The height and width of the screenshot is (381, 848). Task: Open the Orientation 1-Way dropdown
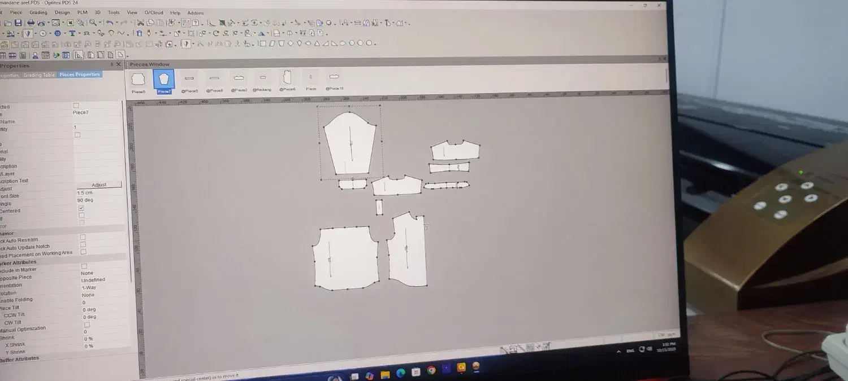tap(89, 287)
